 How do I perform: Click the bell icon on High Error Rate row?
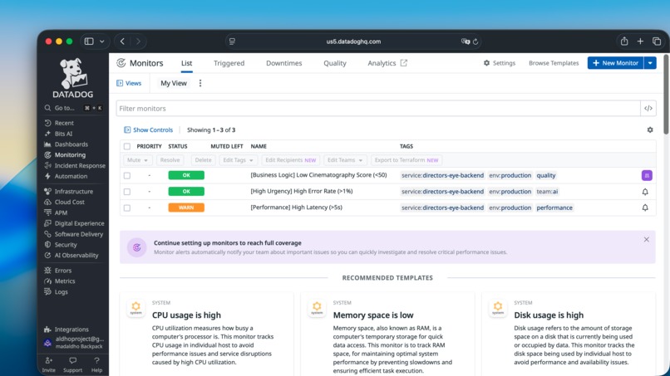[x=645, y=192]
